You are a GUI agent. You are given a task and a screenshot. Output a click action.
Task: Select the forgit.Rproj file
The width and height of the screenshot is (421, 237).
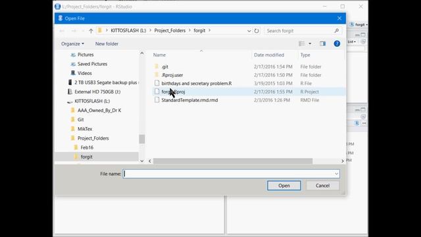pyautogui.click(x=249, y=92)
